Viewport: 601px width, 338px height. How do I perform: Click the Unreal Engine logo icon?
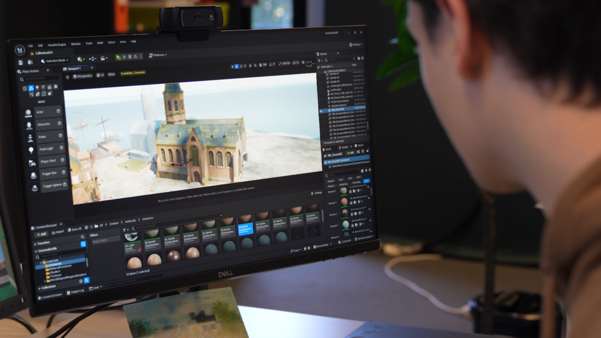[x=20, y=50]
